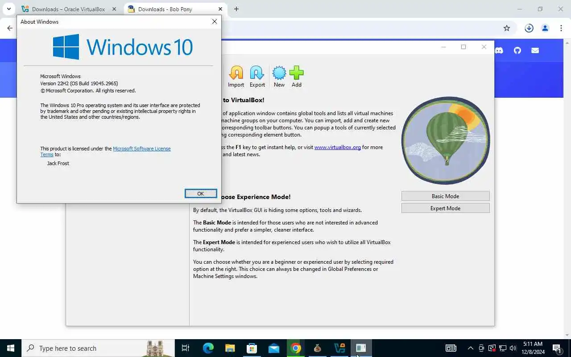The height and width of the screenshot is (357, 571).
Task: Expand the Chrome tab search dropdown arrow
Action: point(8,9)
